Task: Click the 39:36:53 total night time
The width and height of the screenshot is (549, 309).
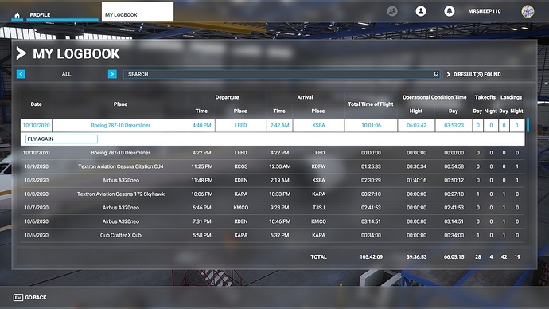Action: (416, 256)
